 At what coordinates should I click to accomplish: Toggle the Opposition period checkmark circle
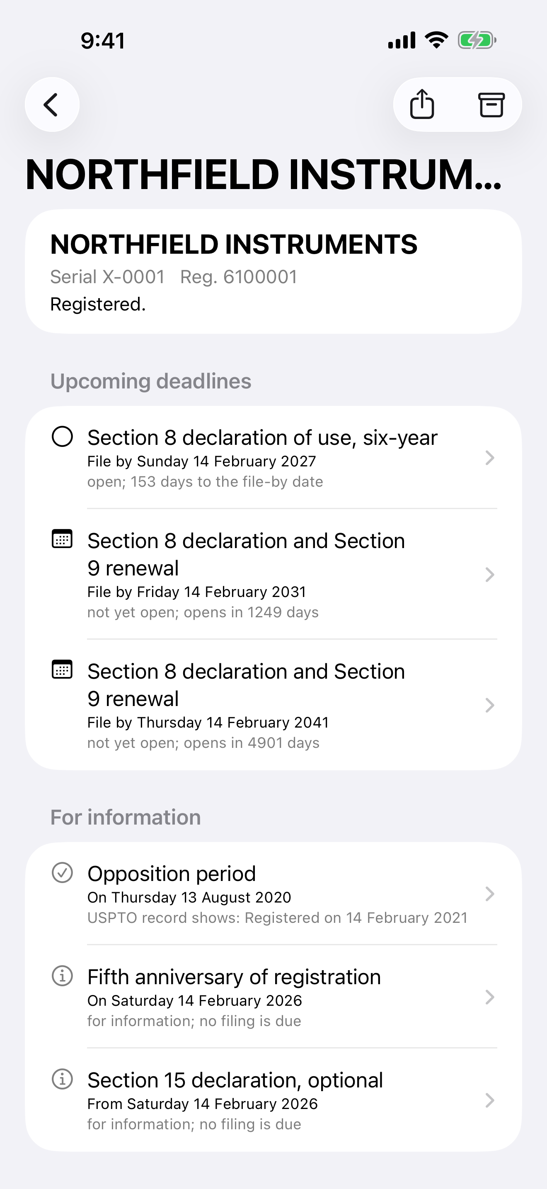point(62,872)
